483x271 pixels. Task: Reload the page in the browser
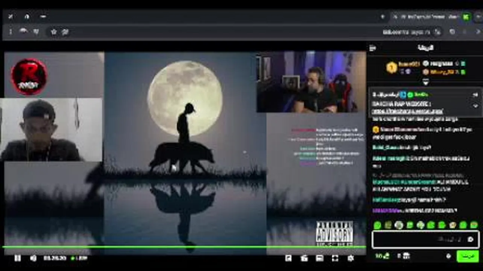click(x=452, y=32)
